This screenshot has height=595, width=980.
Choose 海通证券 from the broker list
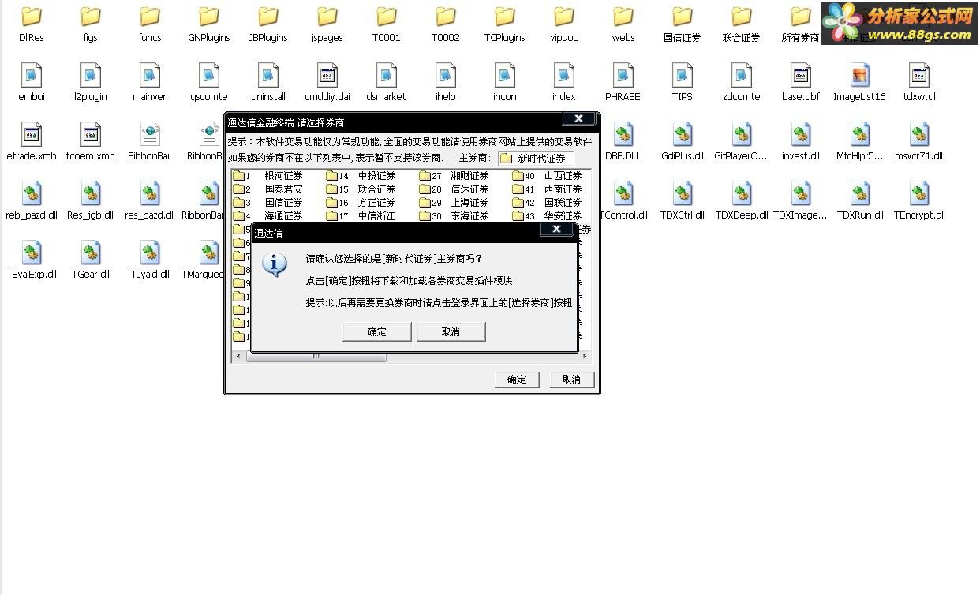tap(283, 216)
